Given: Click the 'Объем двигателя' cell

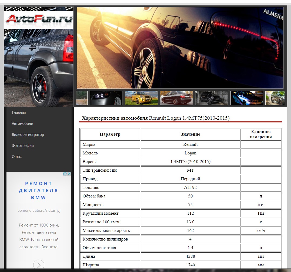Looking at the screenshot, I should [x=110, y=248].
